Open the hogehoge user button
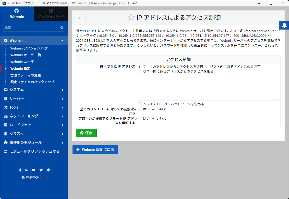289x199 pixels. [30, 177]
